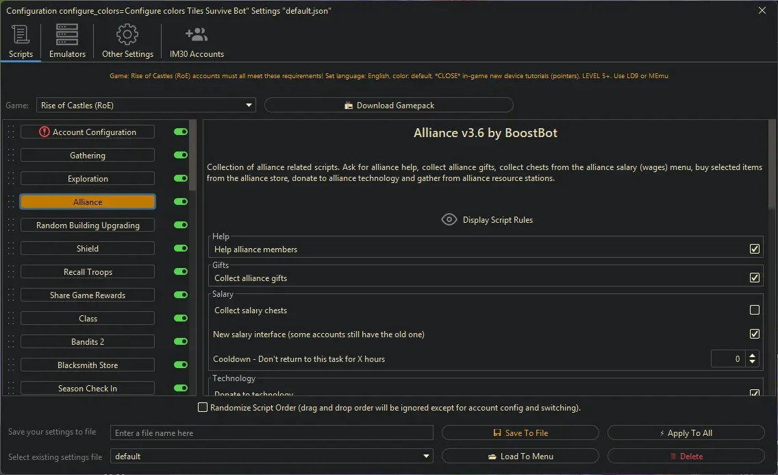Click the Apply To All button

pos(686,433)
